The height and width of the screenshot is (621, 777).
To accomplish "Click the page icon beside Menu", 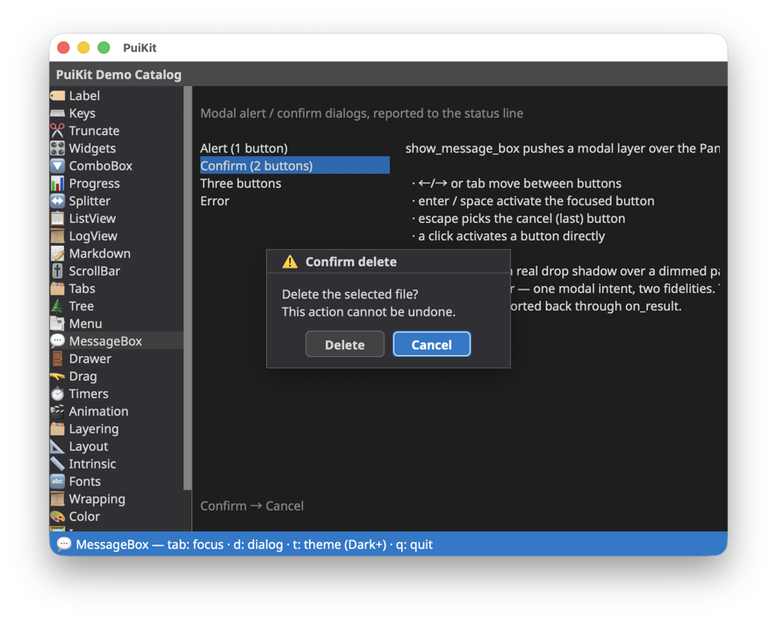I will click(57, 324).
